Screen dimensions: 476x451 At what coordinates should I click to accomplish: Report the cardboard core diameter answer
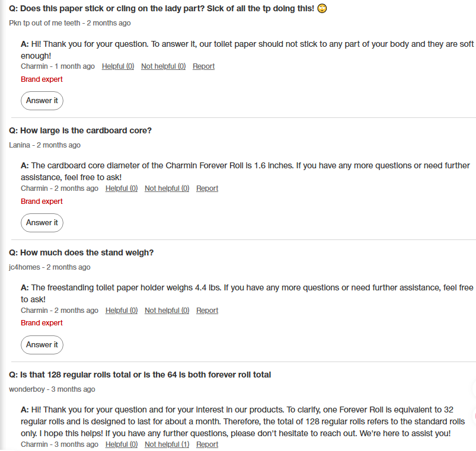(207, 188)
